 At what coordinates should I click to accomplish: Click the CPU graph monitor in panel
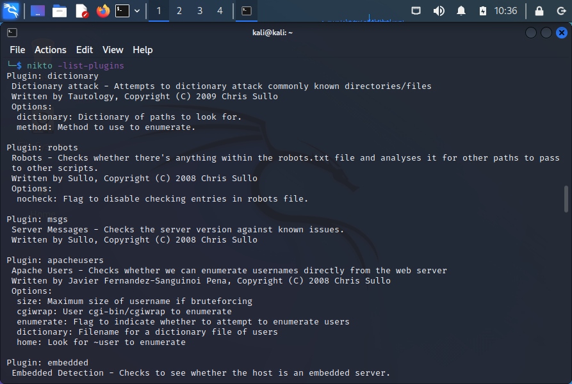363,17
